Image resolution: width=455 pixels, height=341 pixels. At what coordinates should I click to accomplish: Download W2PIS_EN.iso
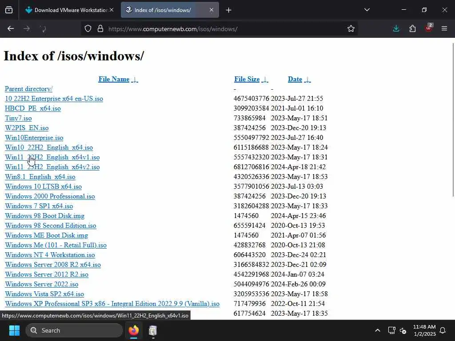(27, 128)
